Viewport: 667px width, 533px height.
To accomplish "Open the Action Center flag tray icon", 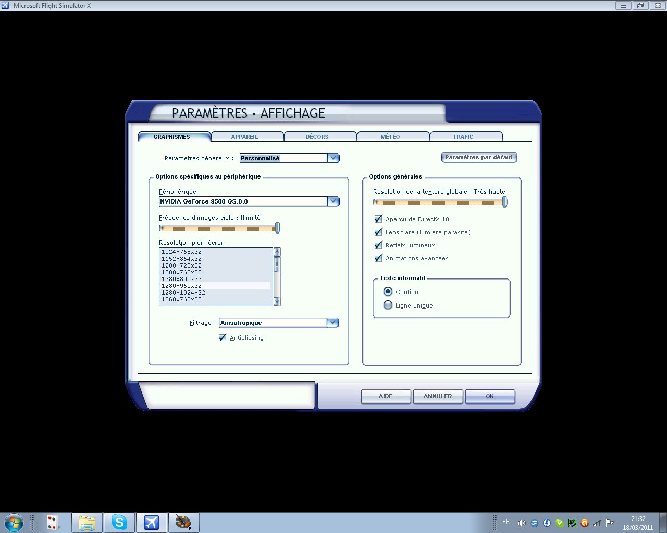I will 609,523.
